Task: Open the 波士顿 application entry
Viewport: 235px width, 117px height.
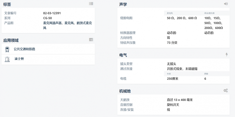Action: pyautogui.click(x=19, y=59)
